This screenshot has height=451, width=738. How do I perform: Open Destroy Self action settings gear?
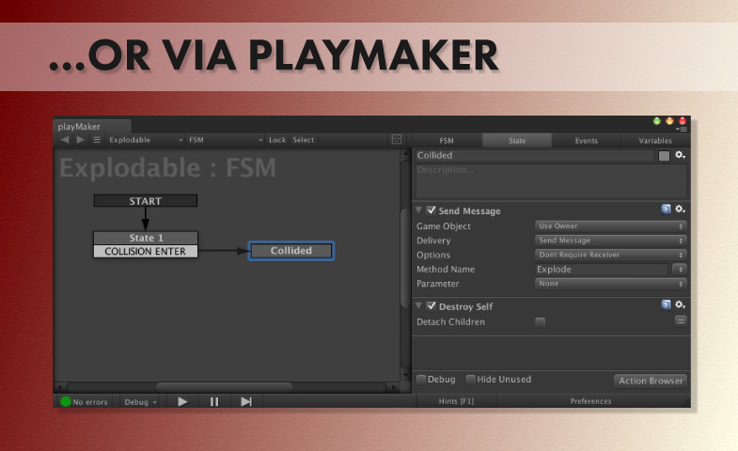pyautogui.click(x=680, y=305)
